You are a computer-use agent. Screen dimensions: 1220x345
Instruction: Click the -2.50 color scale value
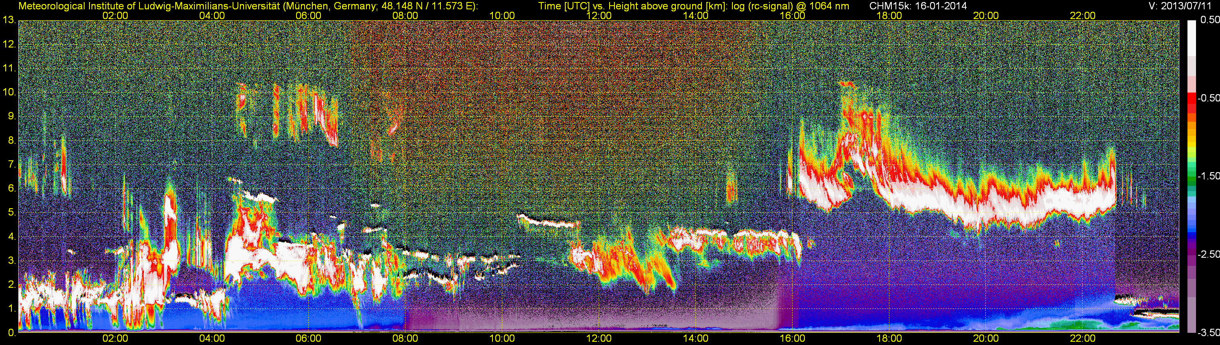(1209, 254)
